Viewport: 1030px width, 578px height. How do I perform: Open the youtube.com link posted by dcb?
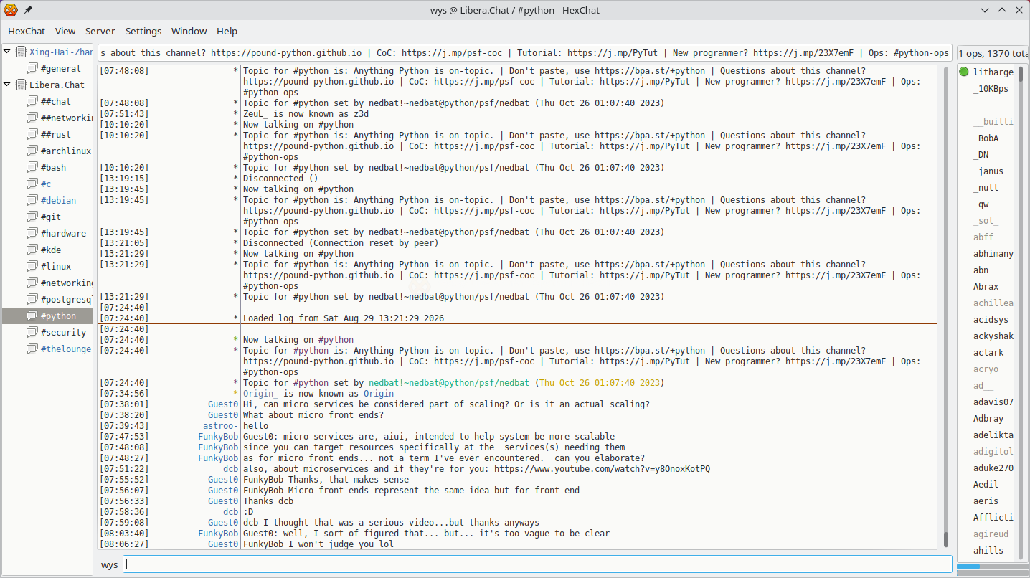(x=602, y=469)
